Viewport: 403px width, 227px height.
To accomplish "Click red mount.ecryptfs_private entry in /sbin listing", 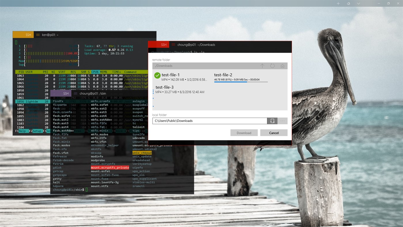I will click(x=110, y=168).
